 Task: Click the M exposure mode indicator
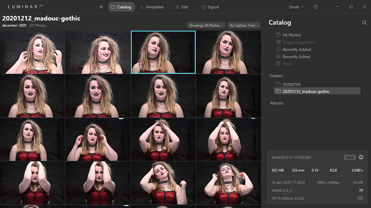pyautogui.click(x=361, y=190)
